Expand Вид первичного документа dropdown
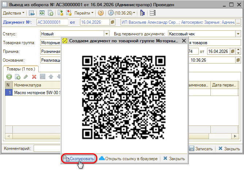 tap(238, 34)
